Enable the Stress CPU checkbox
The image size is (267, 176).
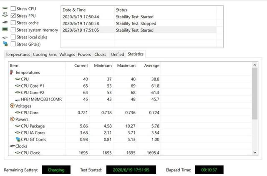pyautogui.click(x=13, y=9)
